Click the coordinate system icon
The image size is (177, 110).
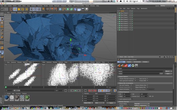pos(43,9)
